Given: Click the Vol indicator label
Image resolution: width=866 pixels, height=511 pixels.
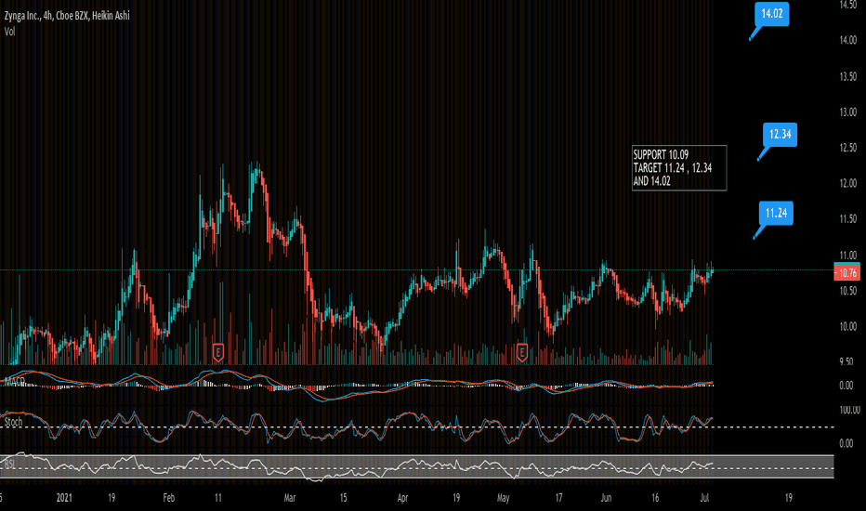Looking at the screenshot, I should 9,32.
